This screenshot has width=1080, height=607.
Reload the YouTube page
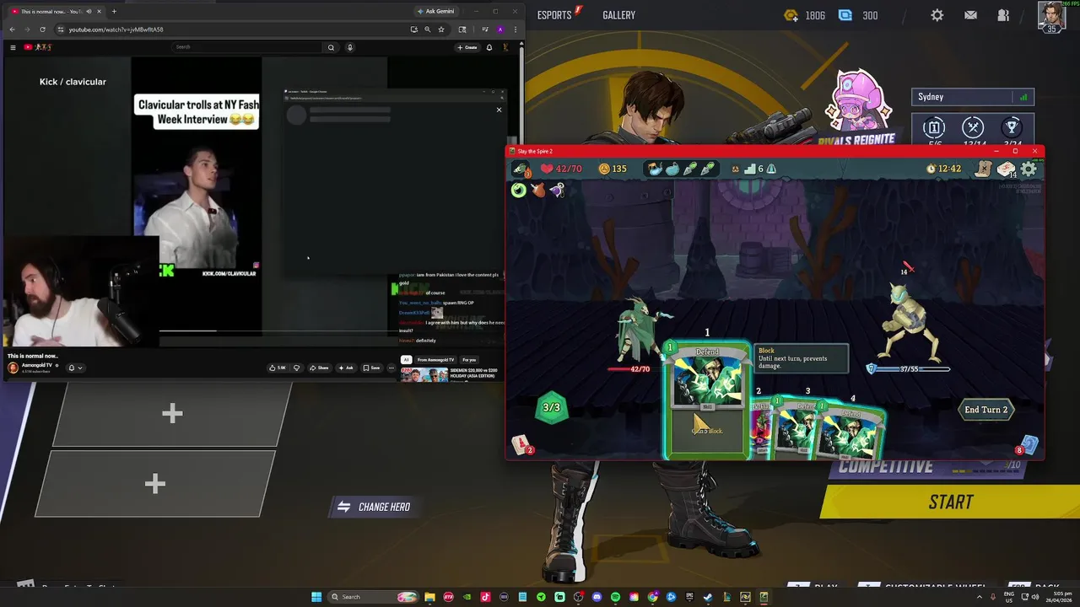pos(42,30)
